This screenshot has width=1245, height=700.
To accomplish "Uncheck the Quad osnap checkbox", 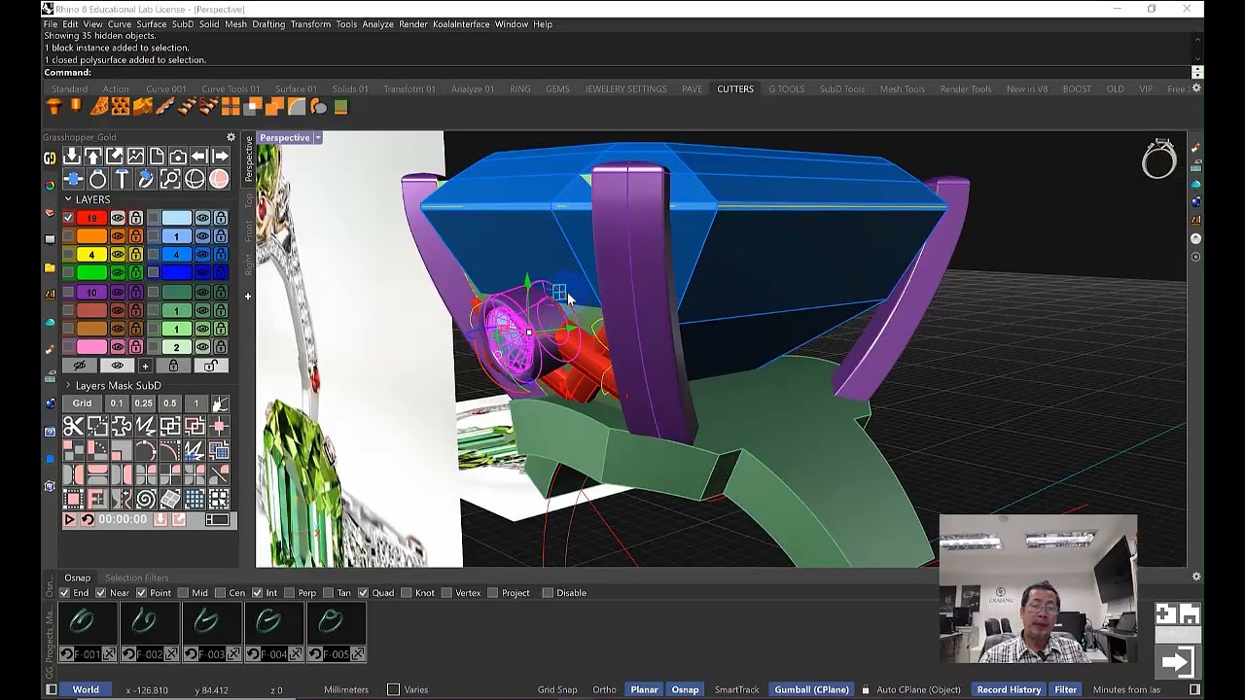I will [363, 593].
